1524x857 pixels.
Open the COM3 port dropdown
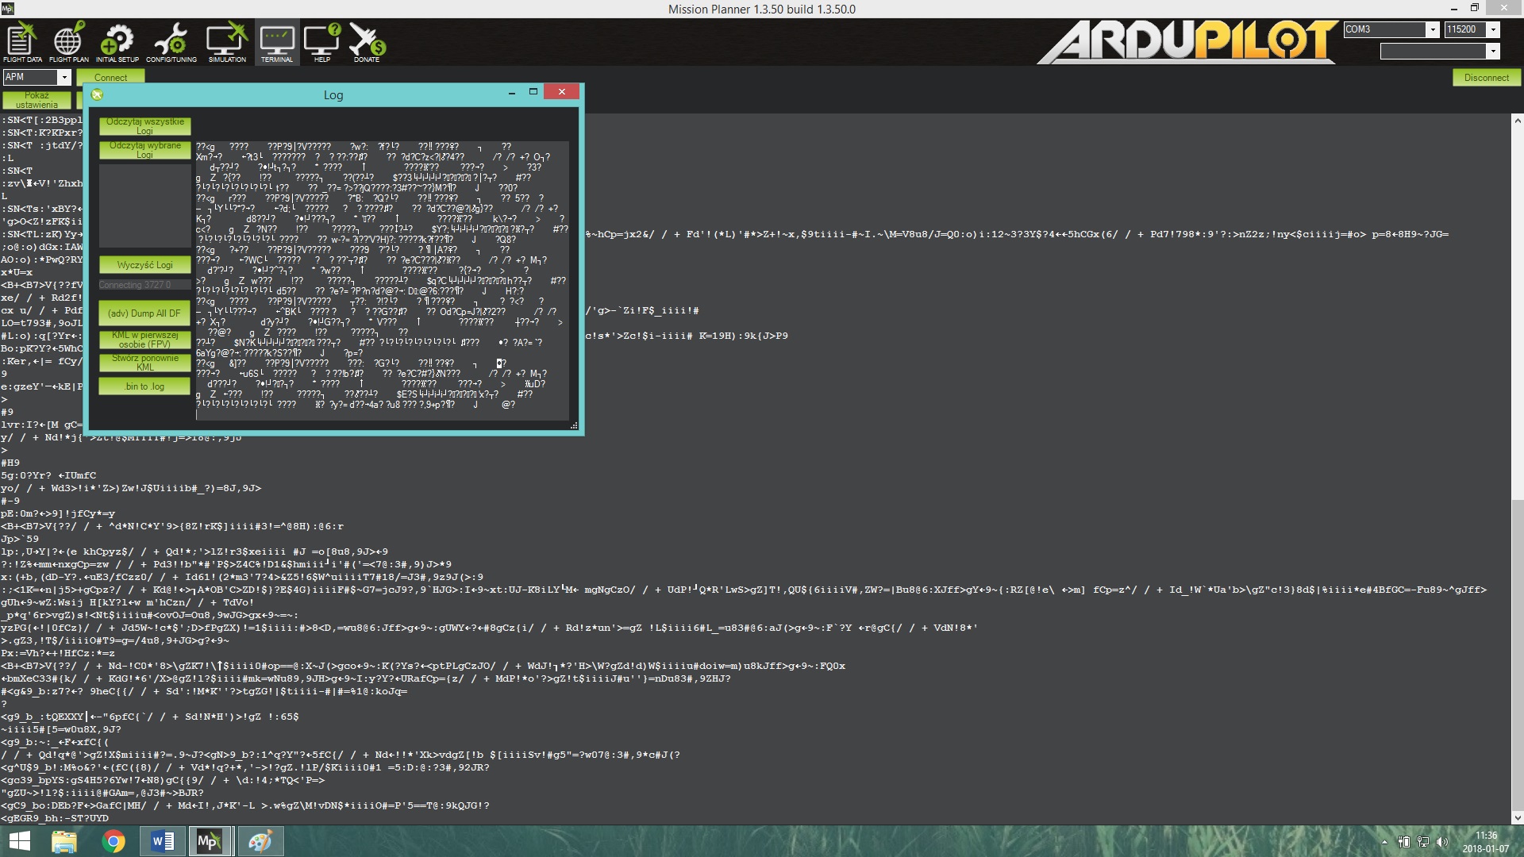(x=1432, y=29)
